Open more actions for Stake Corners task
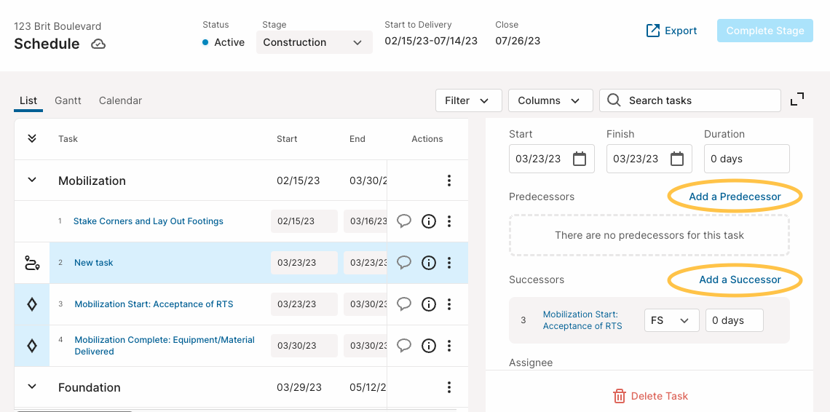 (x=449, y=221)
